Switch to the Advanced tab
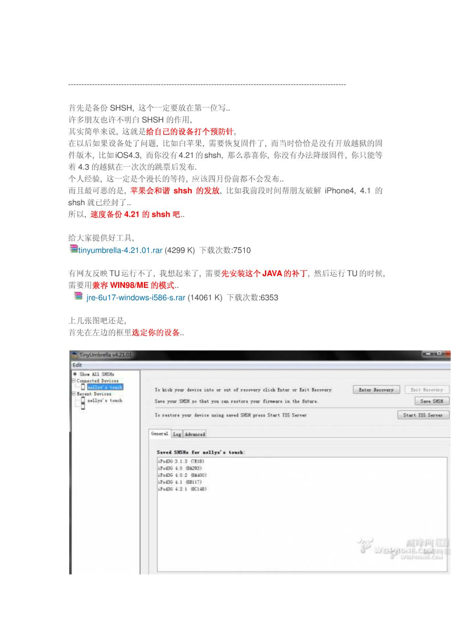The height and width of the screenshot is (638, 451). (195, 434)
